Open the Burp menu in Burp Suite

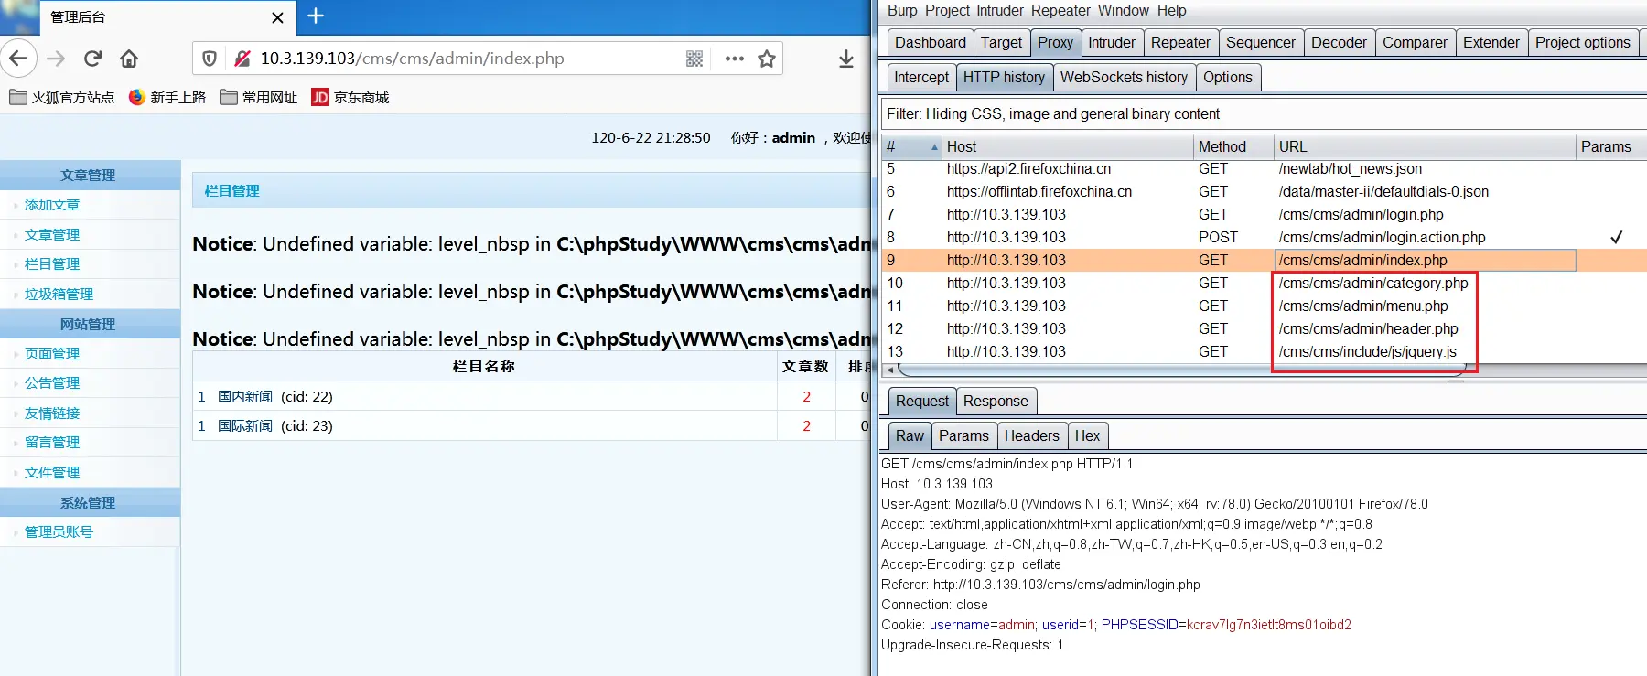[x=902, y=11]
